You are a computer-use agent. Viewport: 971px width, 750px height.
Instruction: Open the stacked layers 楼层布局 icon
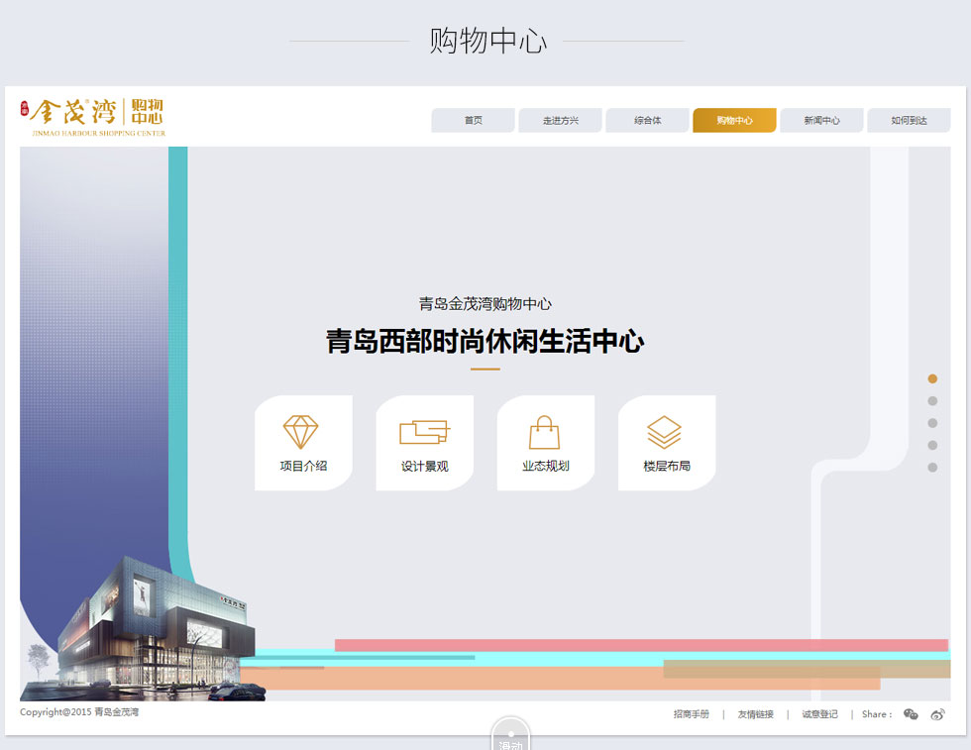click(665, 432)
